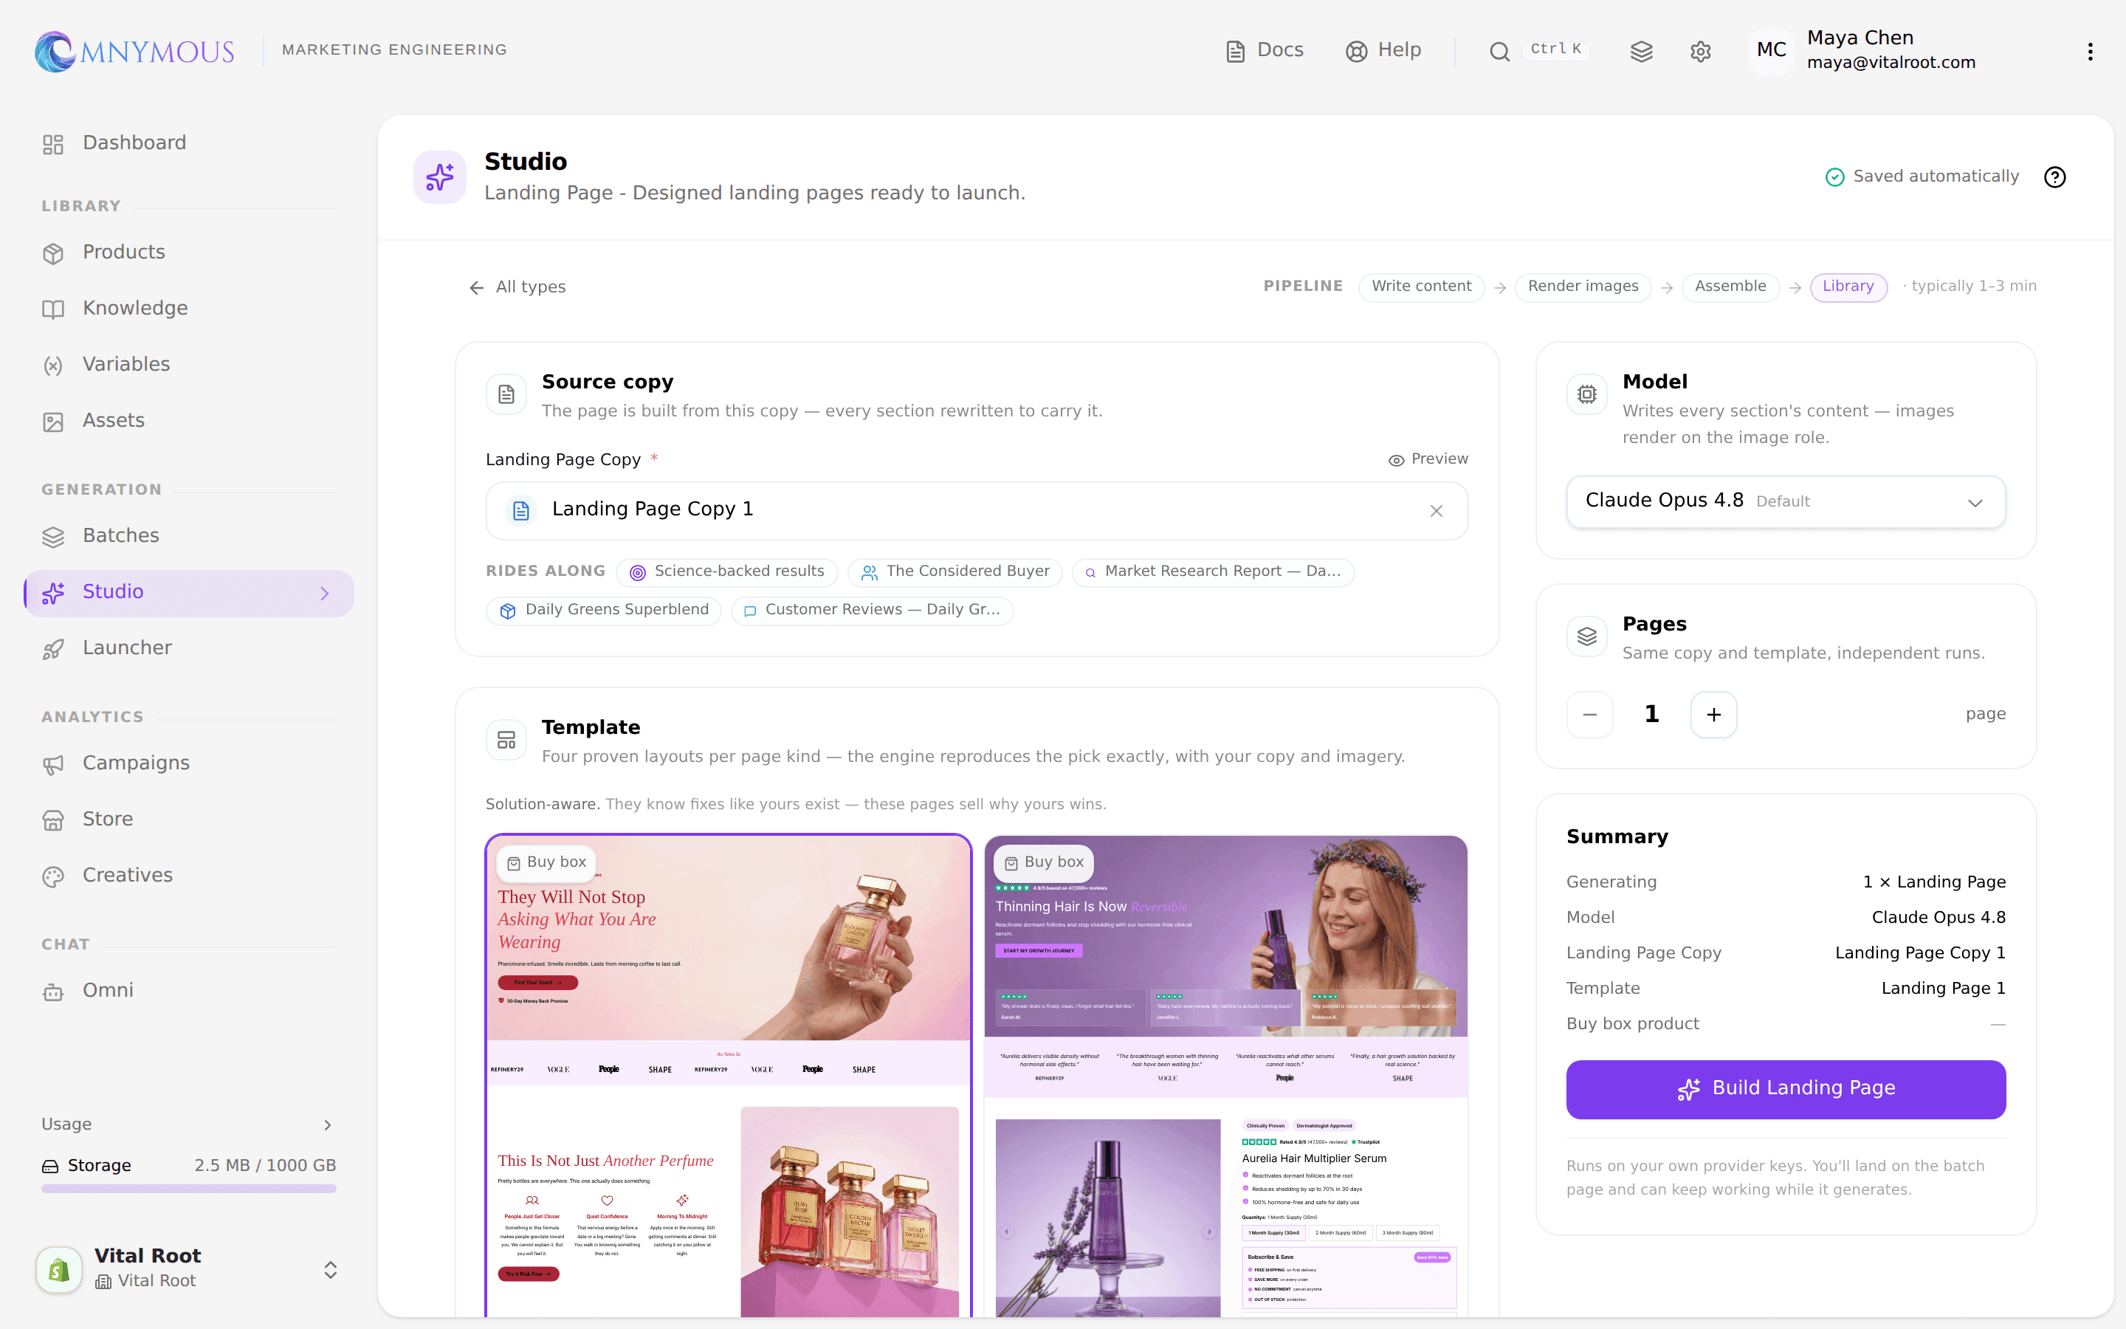
Task: Click the Source copy document icon
Action: point(506,395)
